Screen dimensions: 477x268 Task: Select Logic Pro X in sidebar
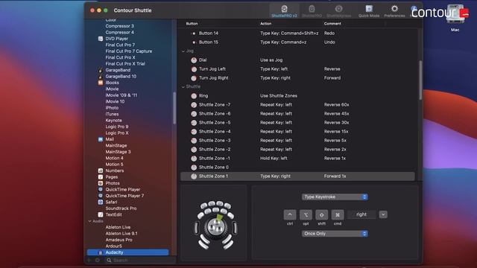pyautogui.click(x=117, y=133)
